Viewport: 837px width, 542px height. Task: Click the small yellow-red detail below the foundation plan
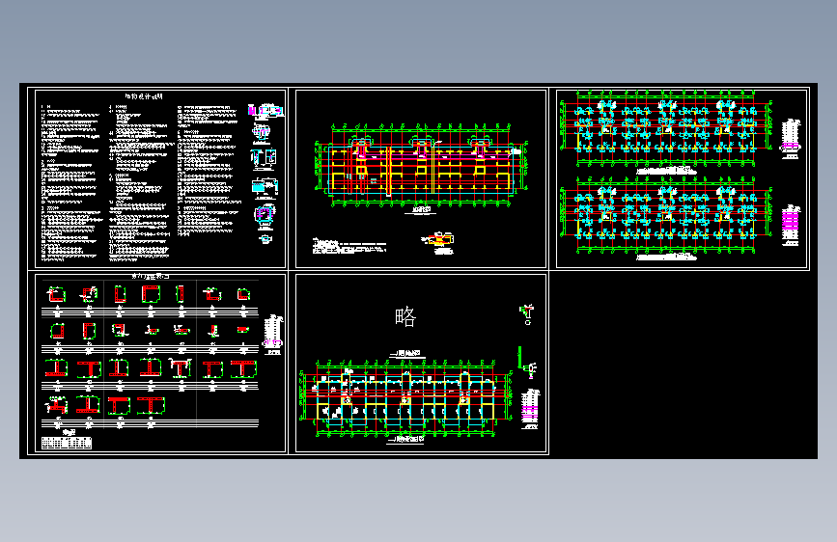click(x=439, y=239)
